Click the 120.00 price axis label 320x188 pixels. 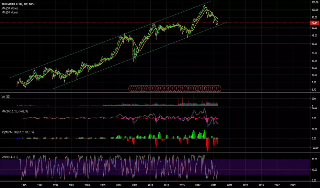point(315,10)
